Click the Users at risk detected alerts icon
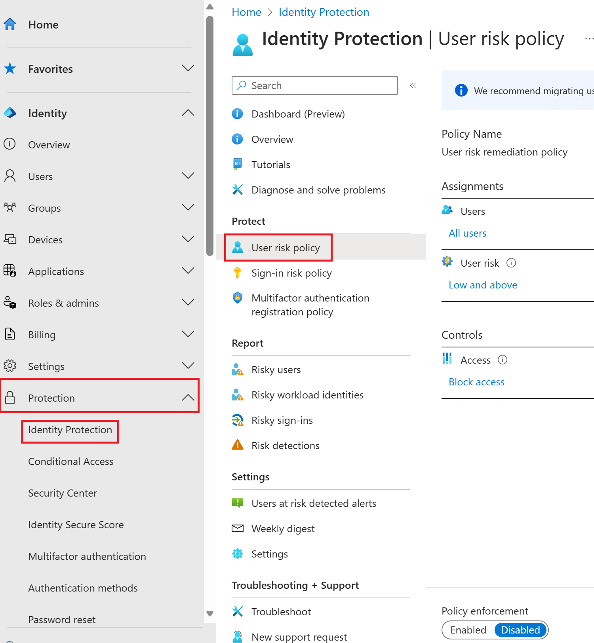Viewport: 594px width, 643px height. [237, 503]
